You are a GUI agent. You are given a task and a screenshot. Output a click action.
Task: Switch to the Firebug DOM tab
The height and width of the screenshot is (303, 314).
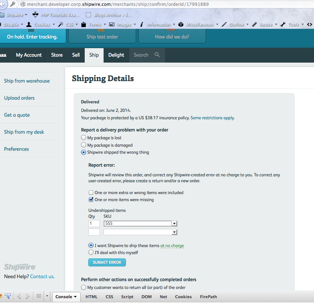point(146,297)
